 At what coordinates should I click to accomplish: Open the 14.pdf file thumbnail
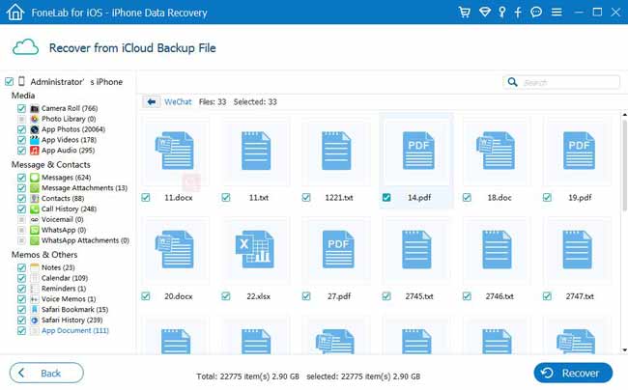click(418, 151)
